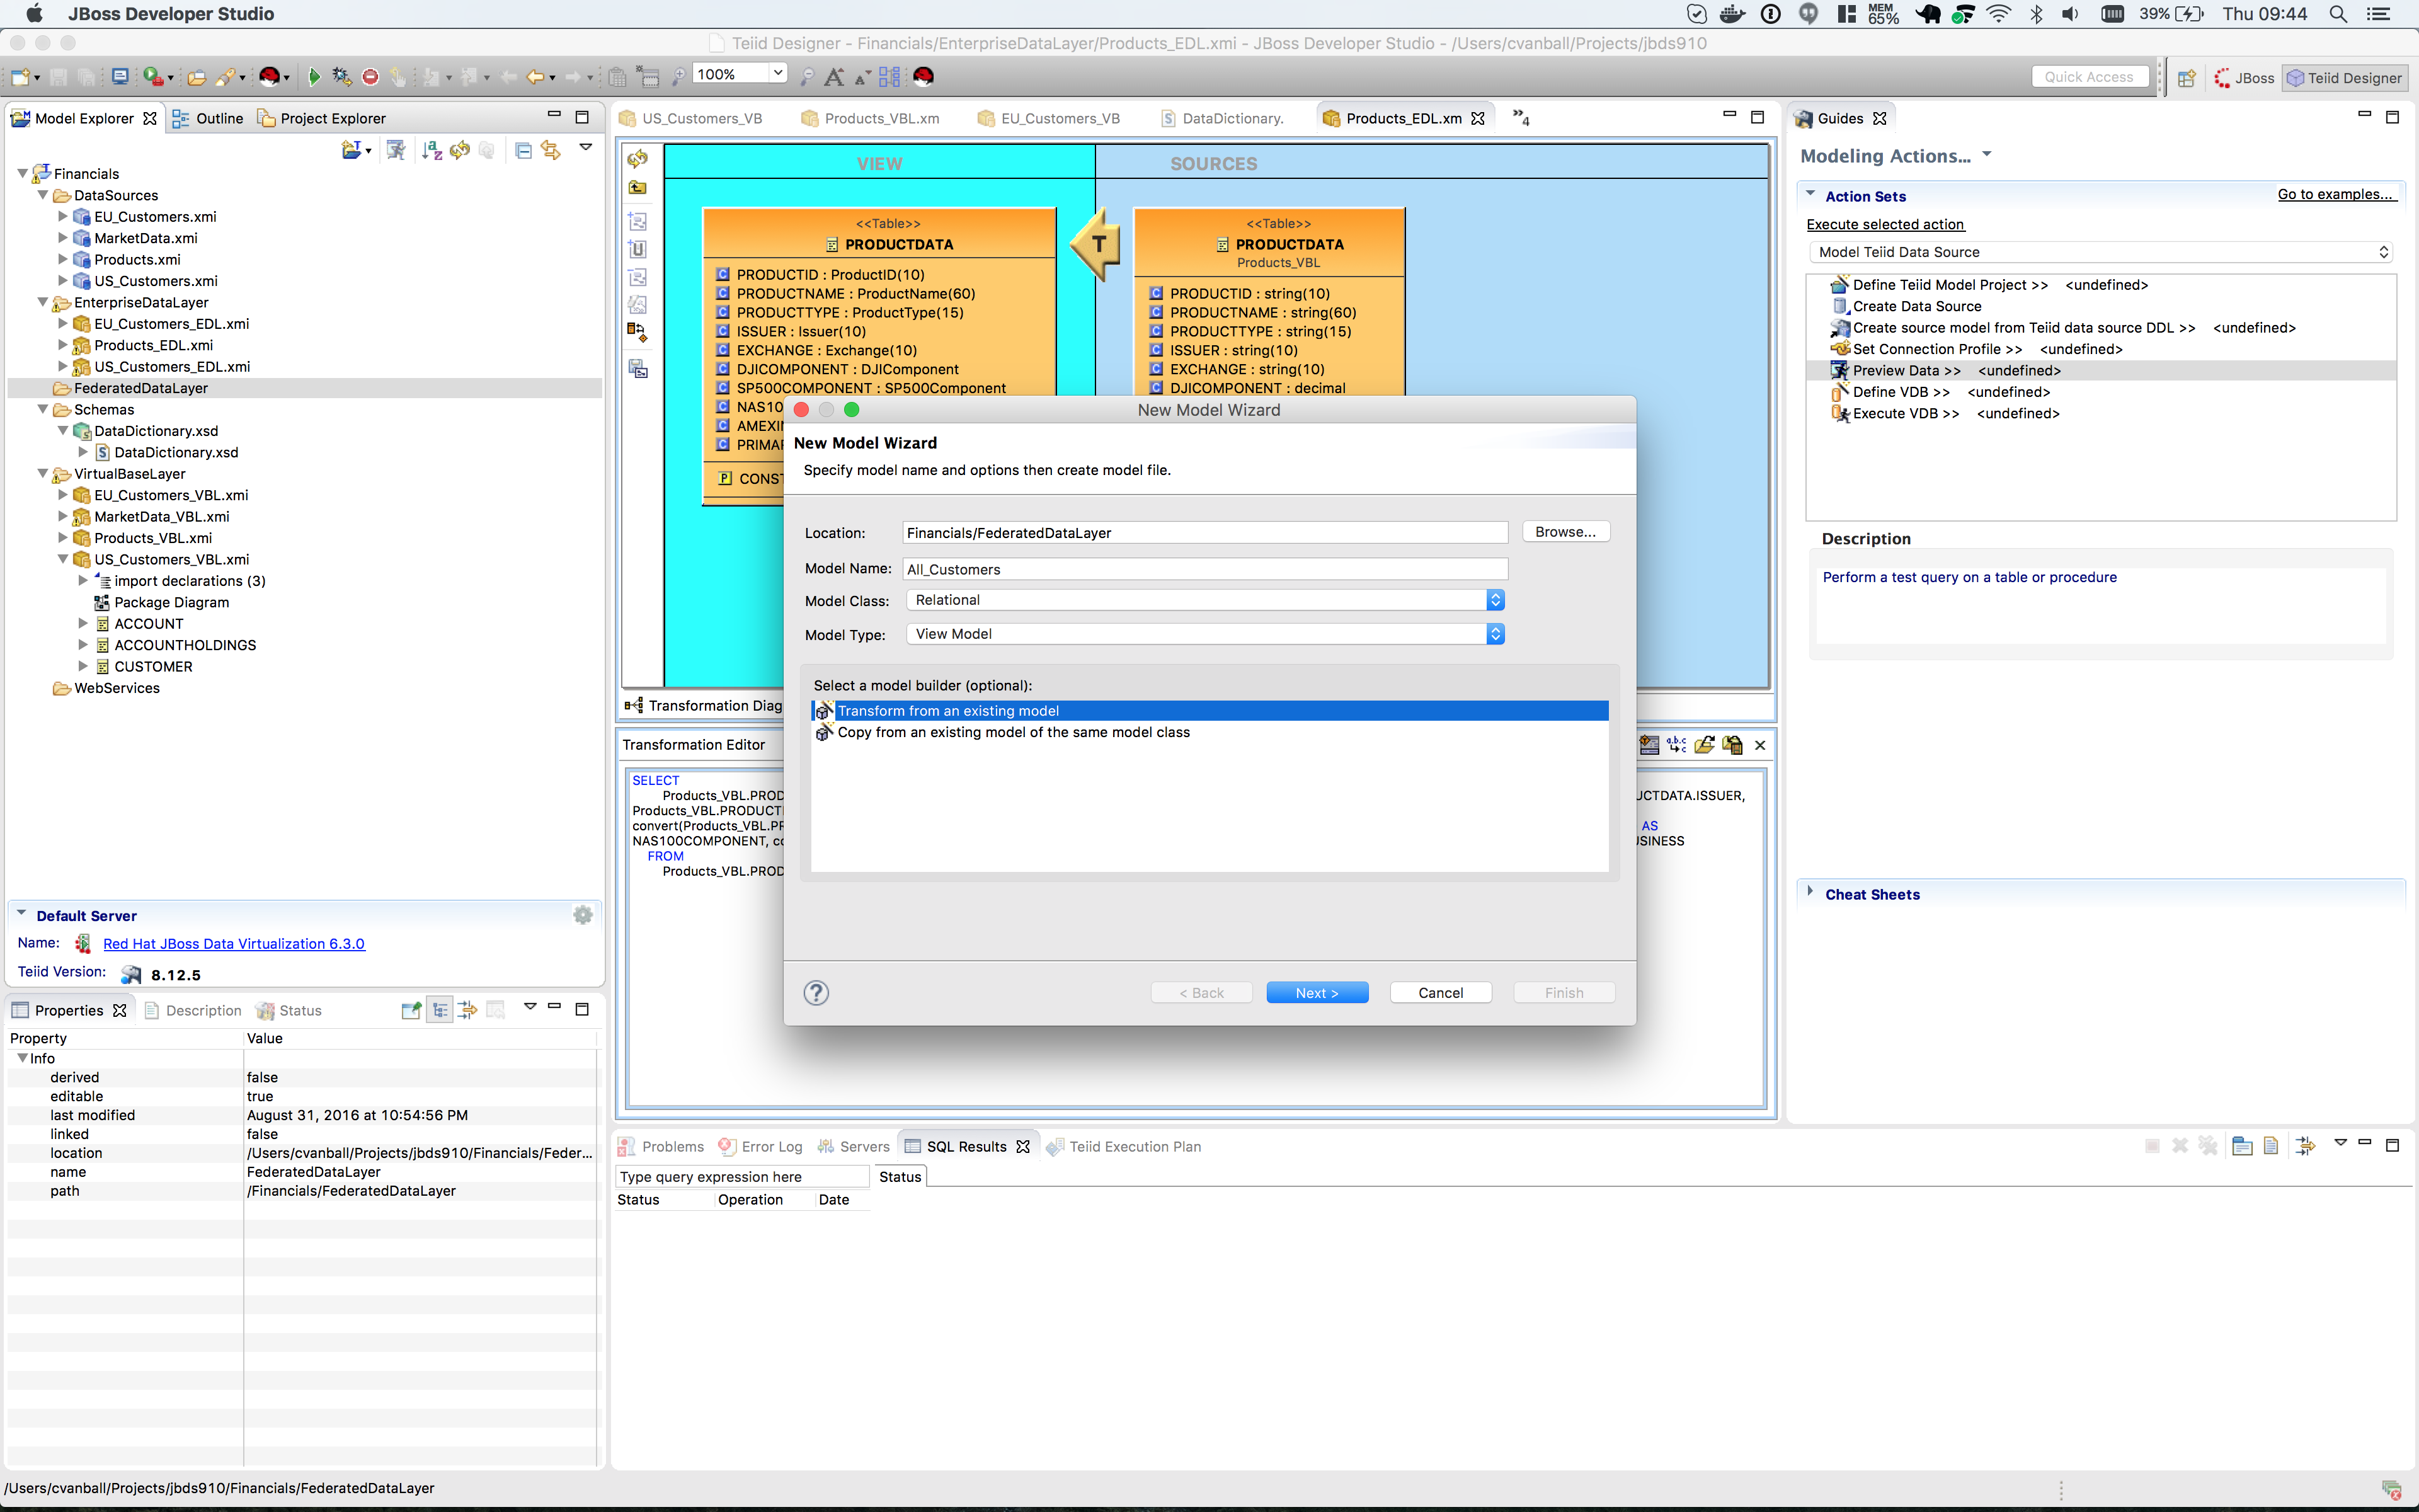This screenshot has height=1512, width=2419.
Task: Expand the ACCOUNTHOLDINGS tree node
Action: click(x=83, y=645)
